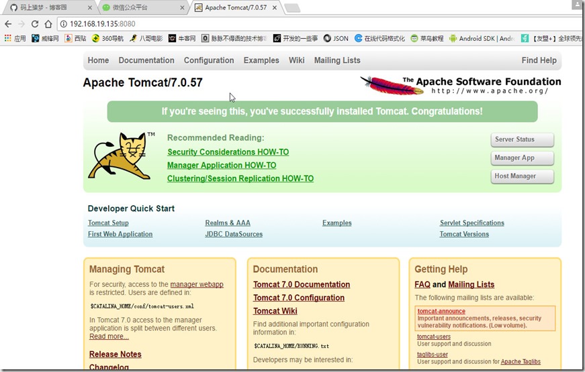The width and height of the screenshot is (585, 372).
Task: Open a new browser tab
Action: tap(292, 8)
